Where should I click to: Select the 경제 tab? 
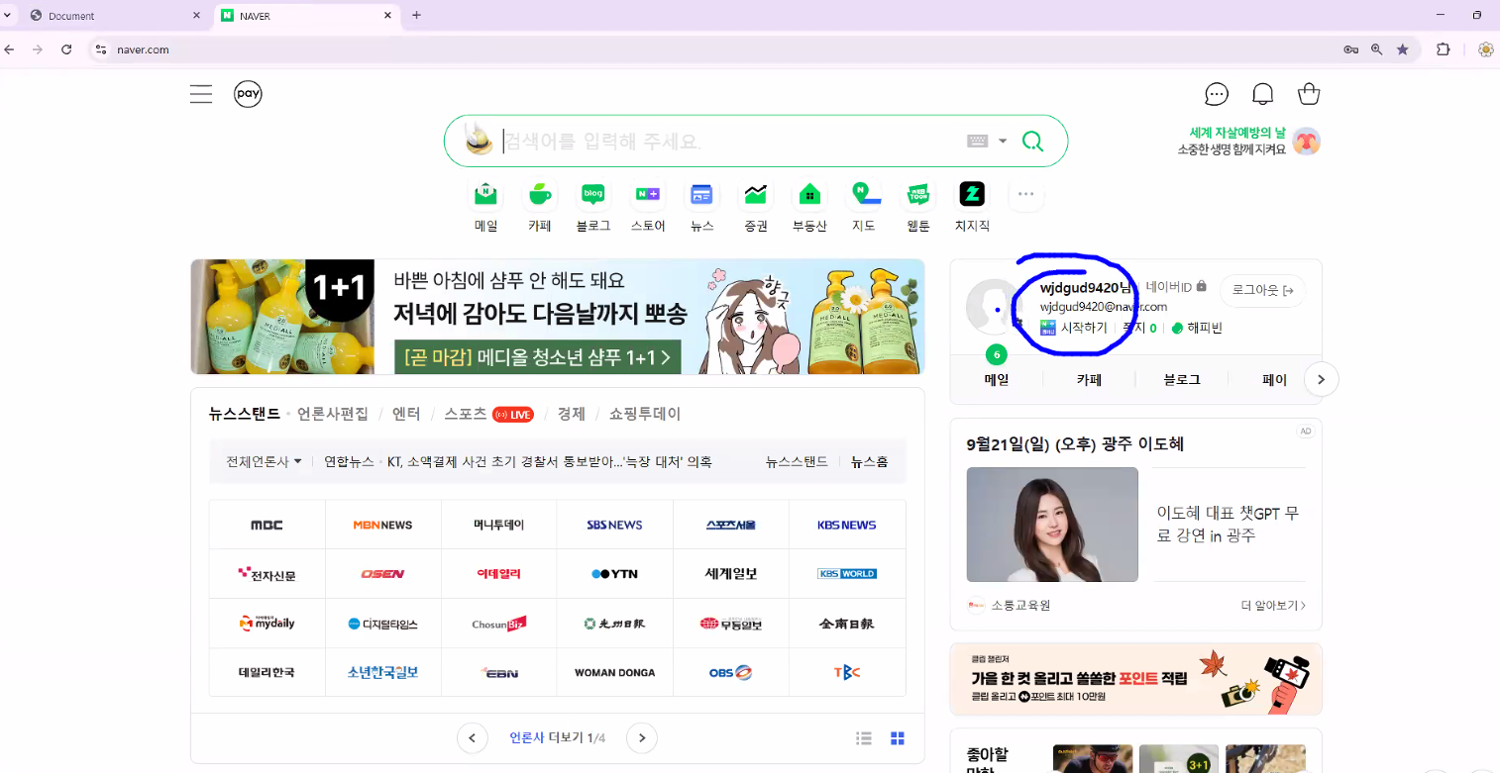(571, 414)
